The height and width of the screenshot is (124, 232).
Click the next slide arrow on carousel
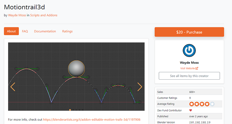(140, 87)
